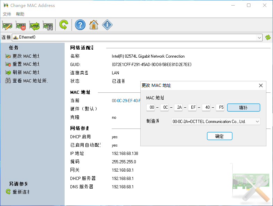Screen dimensions: 273x206
Task: Click Intel(R) 82574L adapter name
Action: point(148,56)
